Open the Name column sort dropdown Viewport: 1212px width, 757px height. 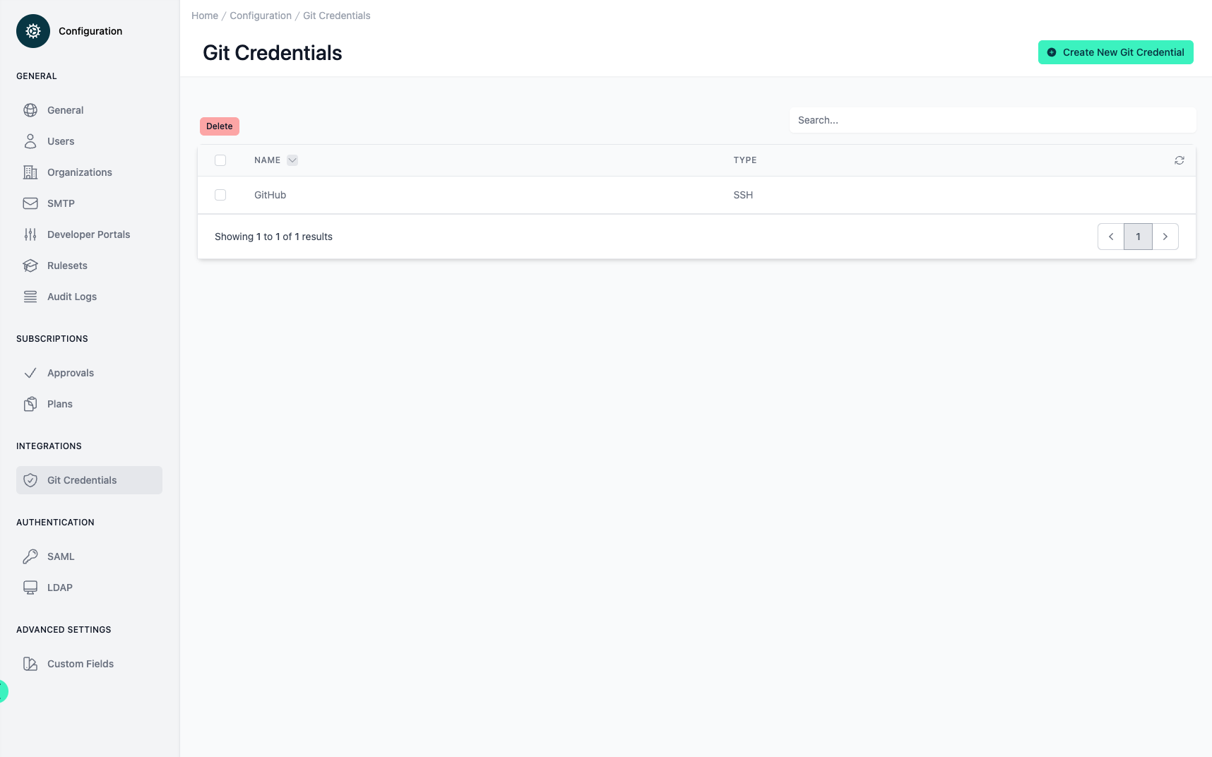292,160
